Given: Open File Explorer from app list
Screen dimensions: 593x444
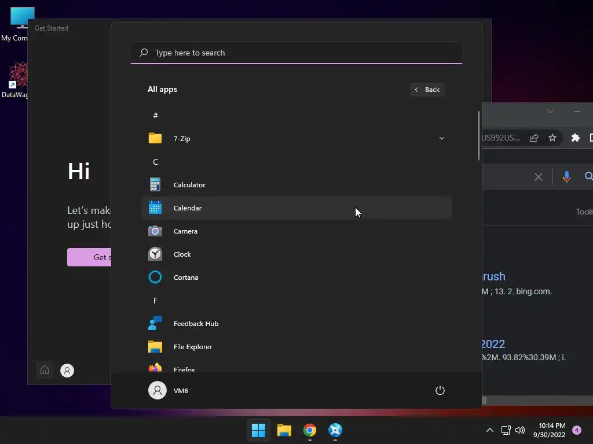Looking at the screenshot, I should click(296, 347).
